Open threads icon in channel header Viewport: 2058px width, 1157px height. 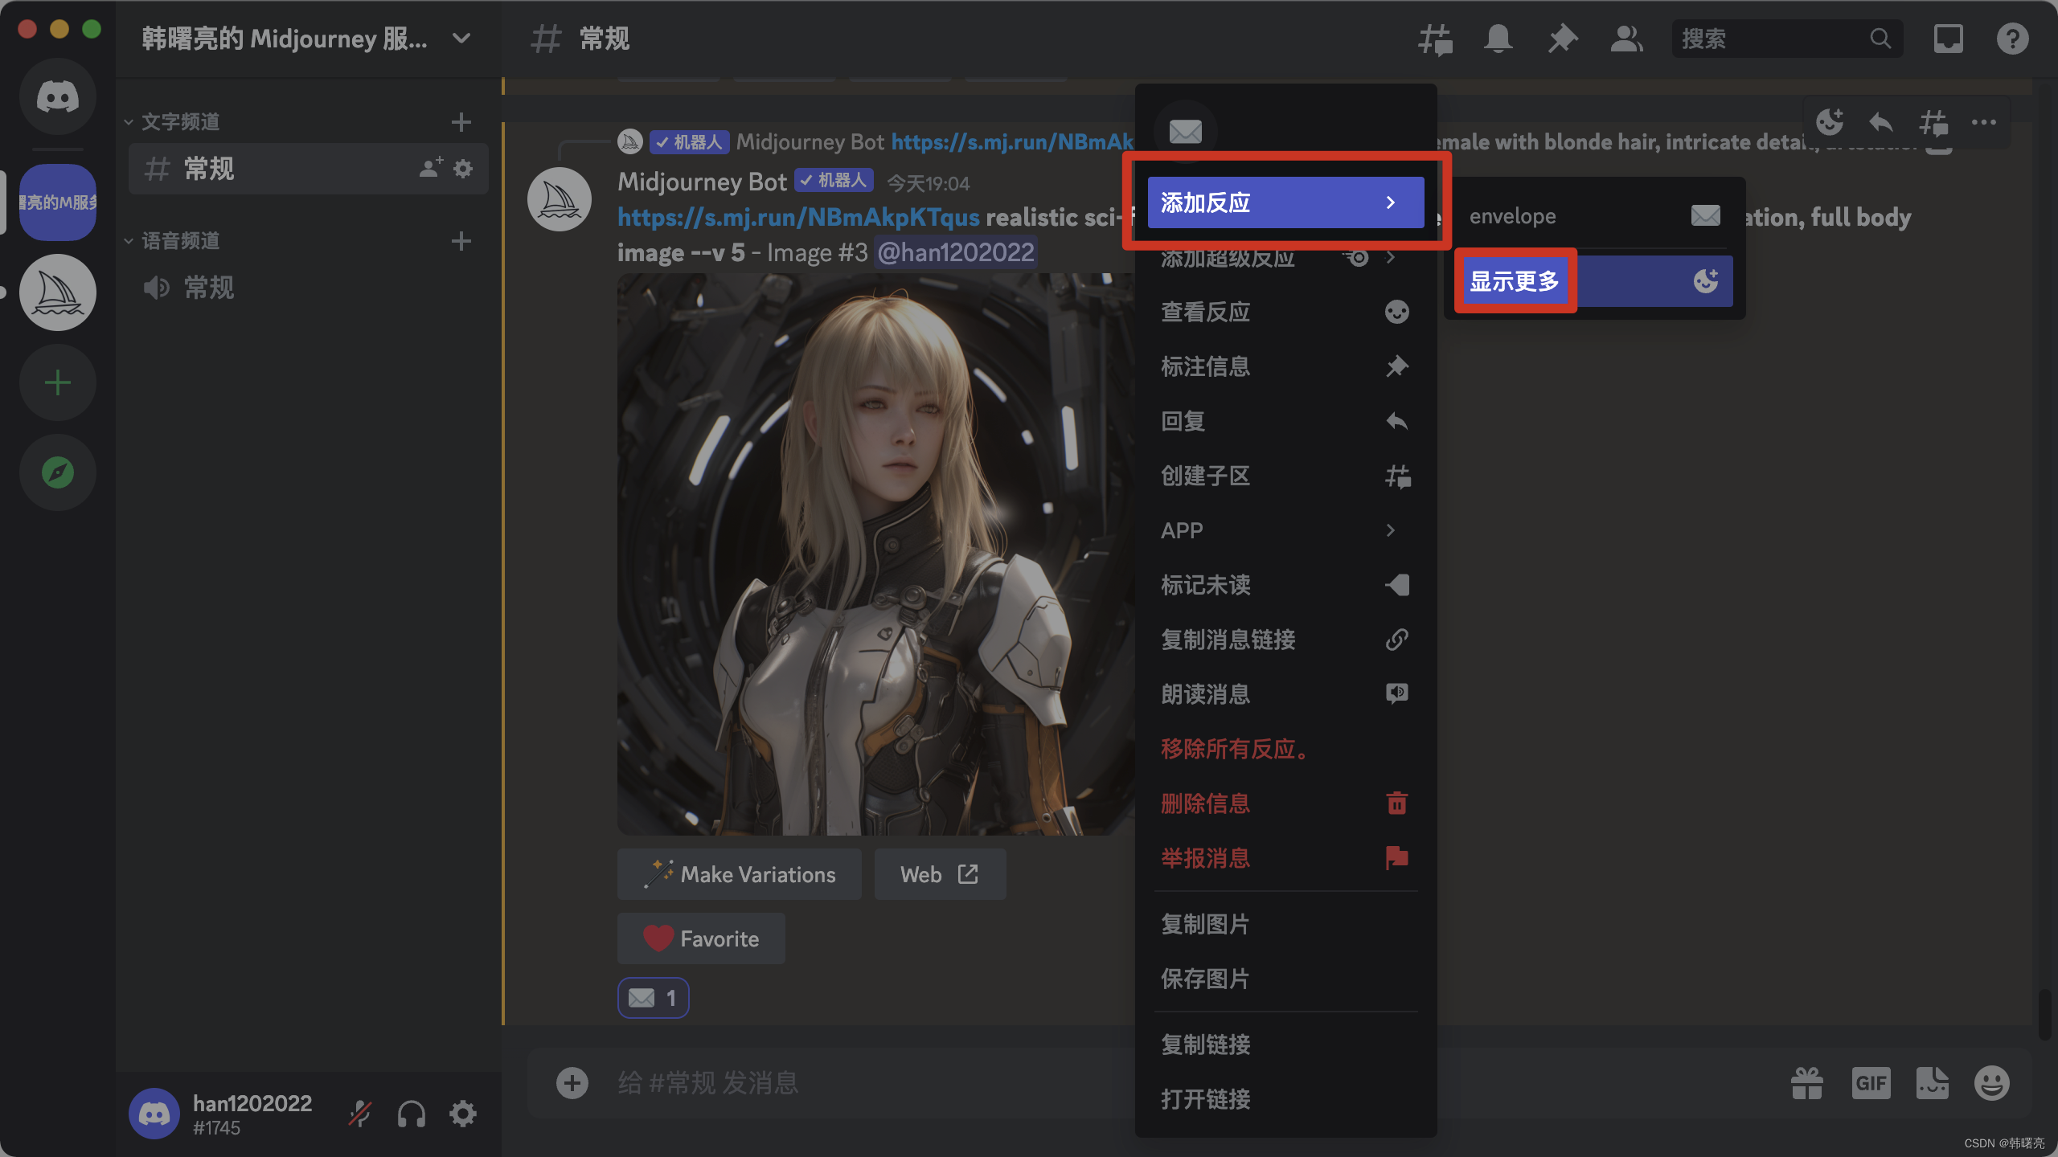[1435, 39]
